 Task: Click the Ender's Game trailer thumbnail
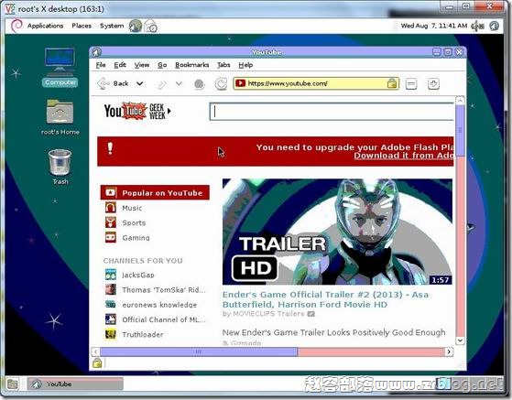point(337,232)
